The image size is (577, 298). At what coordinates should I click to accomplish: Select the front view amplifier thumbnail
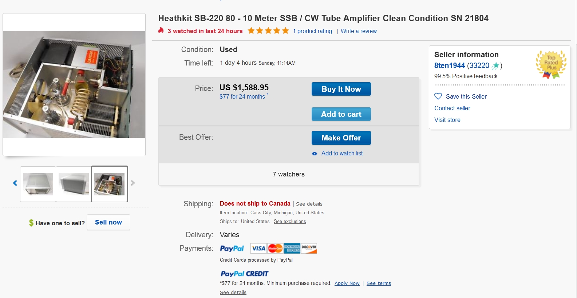[38, 184]
